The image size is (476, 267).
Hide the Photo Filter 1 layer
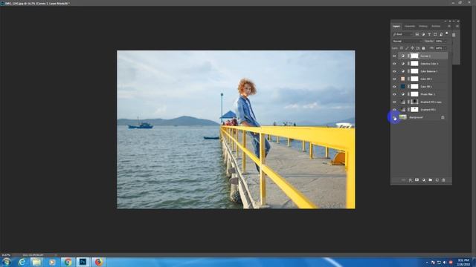click(394, 94)
